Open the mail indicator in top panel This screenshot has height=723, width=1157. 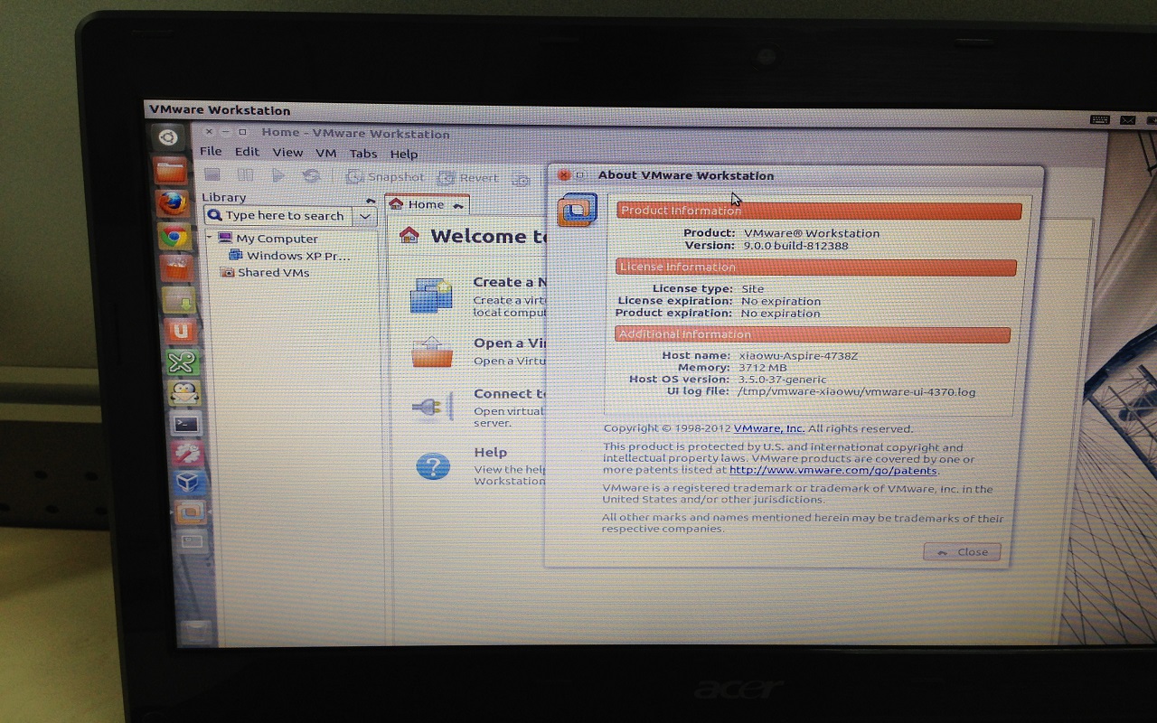1127,120
